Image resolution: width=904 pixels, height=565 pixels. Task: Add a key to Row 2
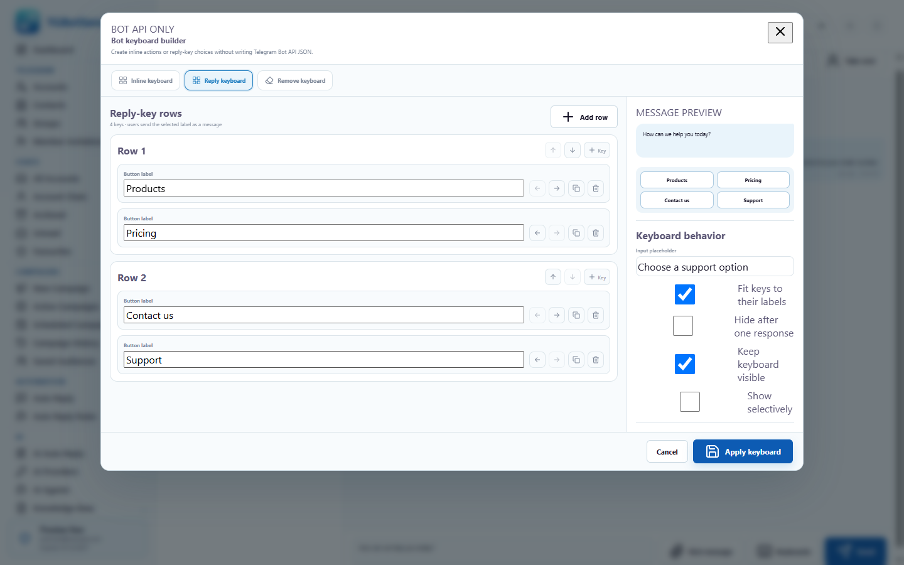click(x=597, y=277)
